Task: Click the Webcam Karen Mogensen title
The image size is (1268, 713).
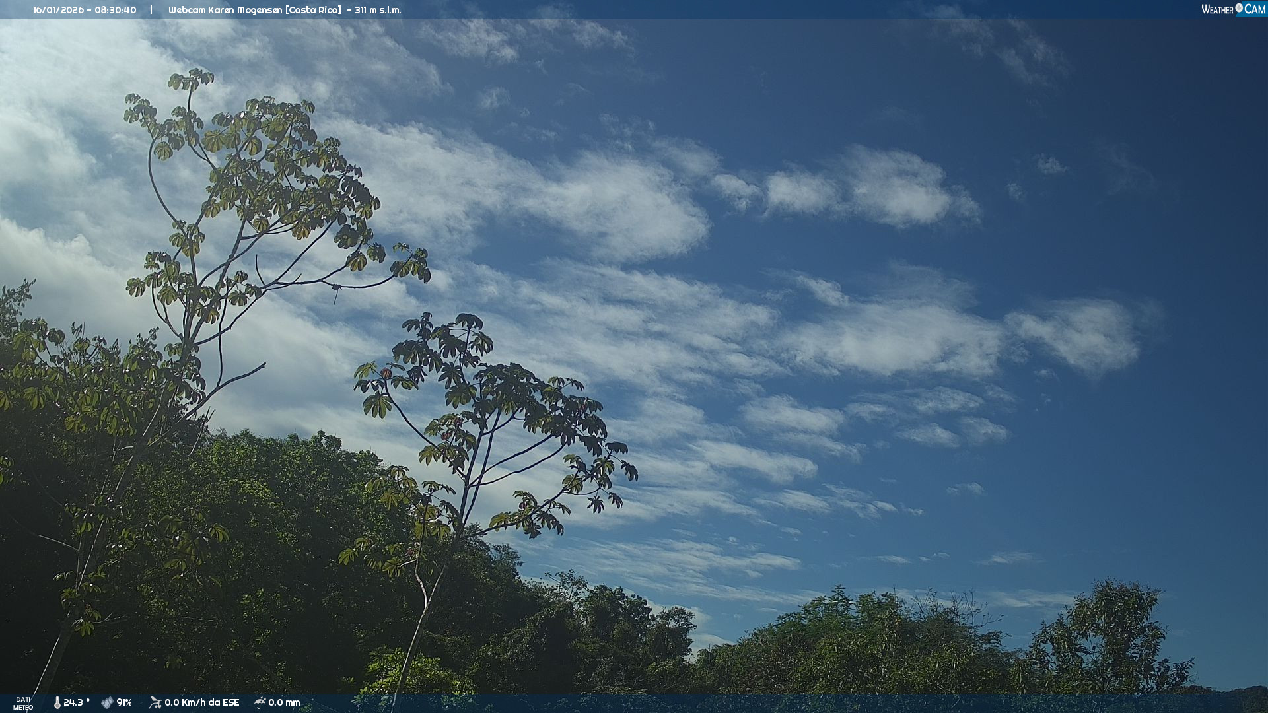Action: [x=225, y=10]
